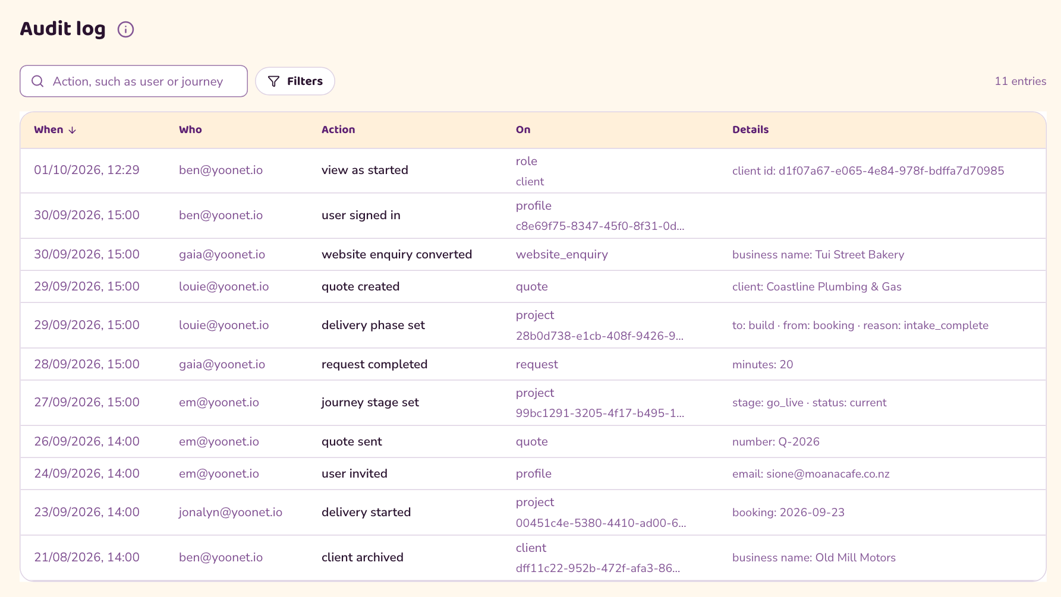Click jonalyn@yoonet.io in Who column
This screenshot has width=1061, height=597.
231,512
